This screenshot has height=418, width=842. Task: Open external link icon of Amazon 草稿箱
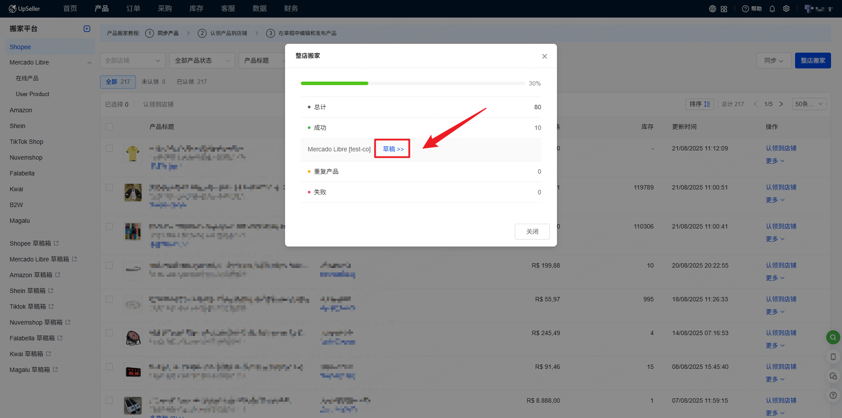click(58, 275)
